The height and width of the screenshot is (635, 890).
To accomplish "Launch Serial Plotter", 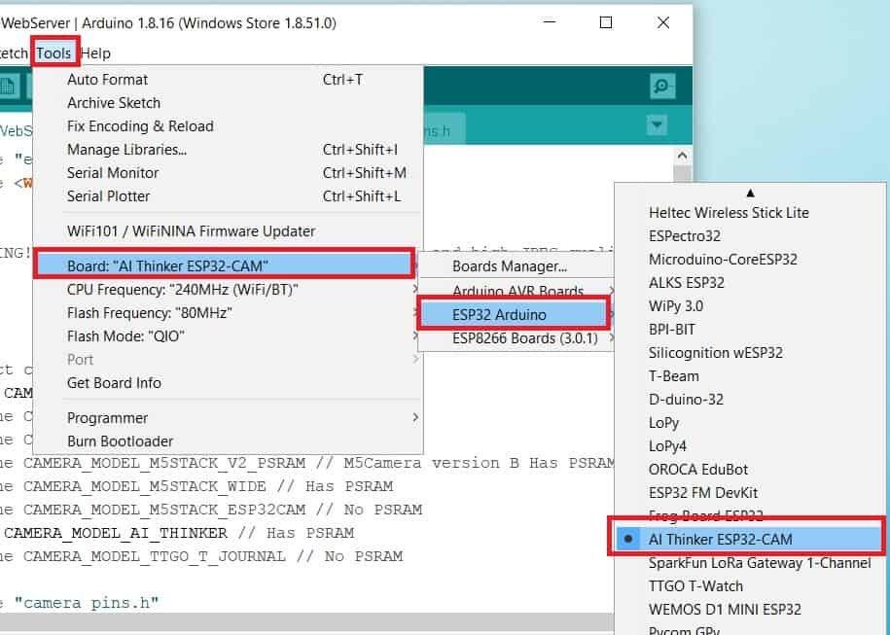I will pos(229,195).
